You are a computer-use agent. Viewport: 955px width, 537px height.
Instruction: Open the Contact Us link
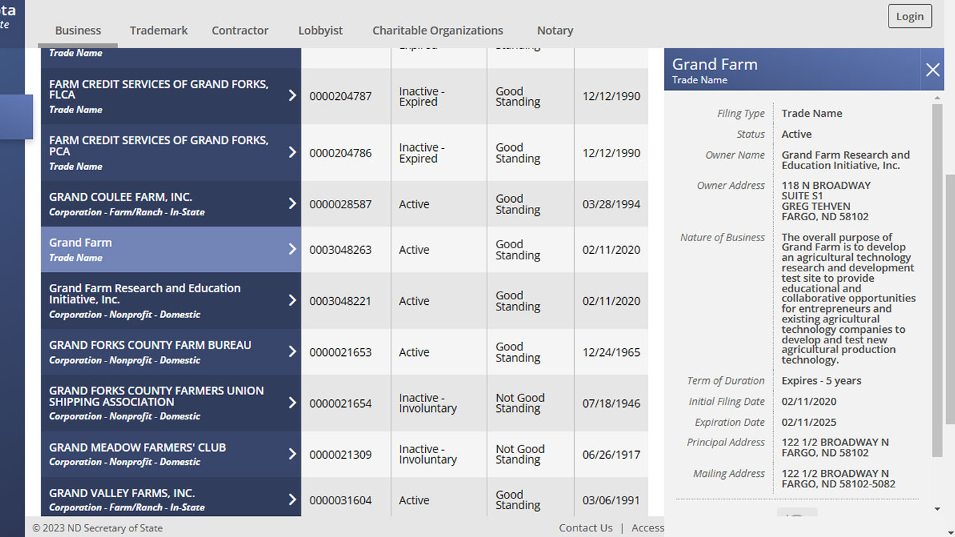586,528
